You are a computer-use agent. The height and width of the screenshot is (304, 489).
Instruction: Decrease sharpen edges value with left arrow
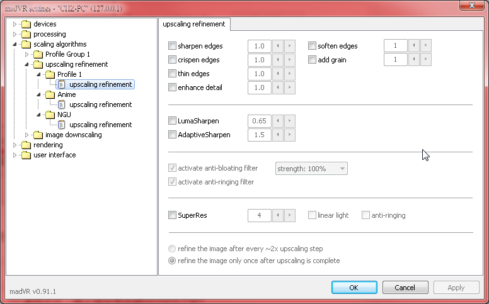(278, 46)
